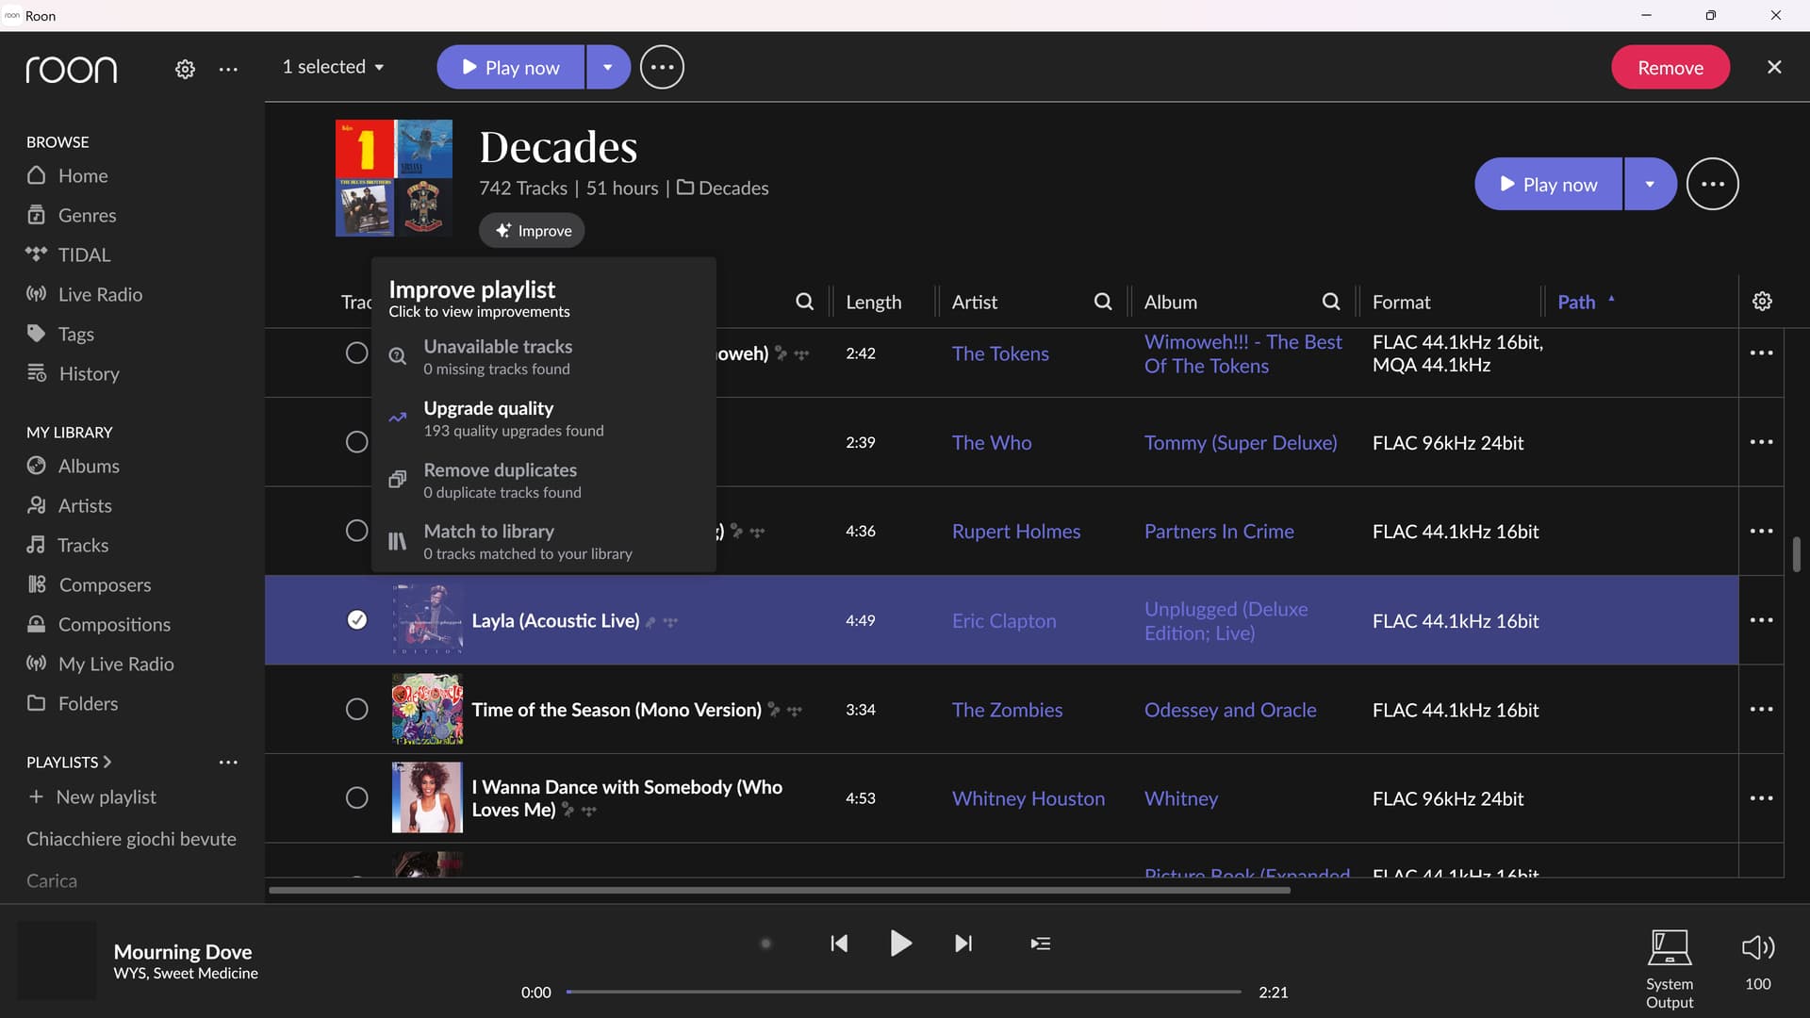
Task: Go to Tracks in My Library
Action: click(x=83, y=545)
